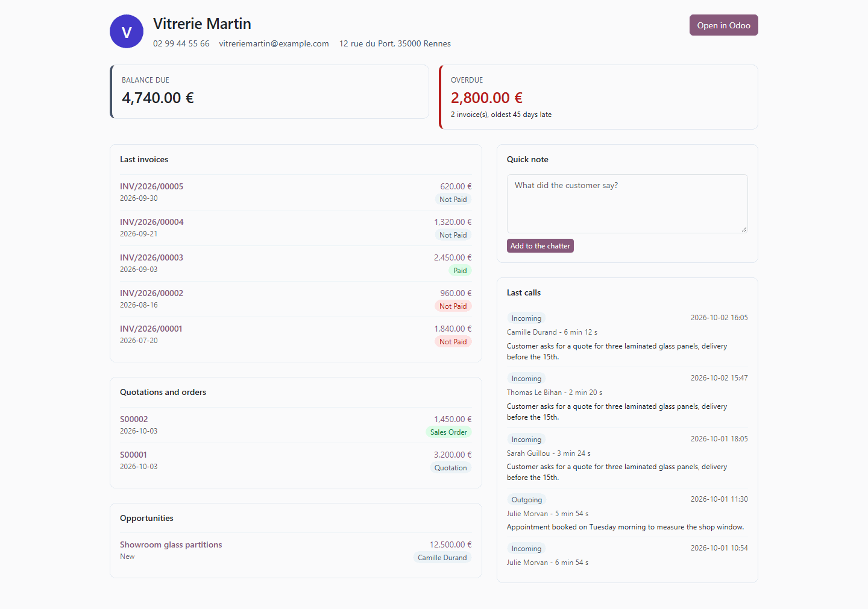Image resolution: width=868 pixels, height=609 pixels.
Task: Click the Quotations and orders heading
Action: [163, 392]
